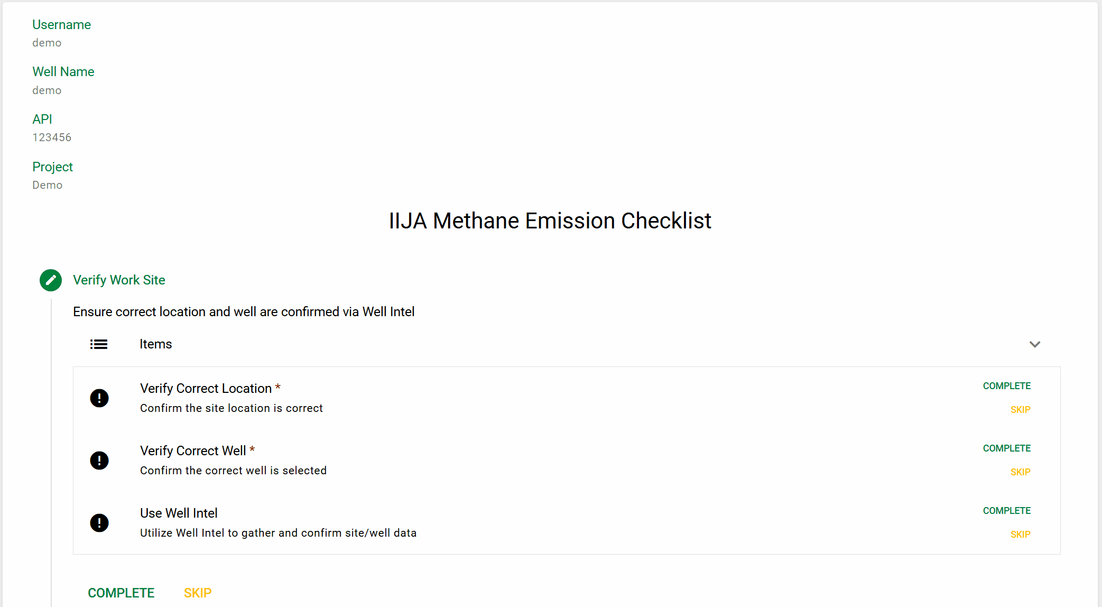Toggle the Items expansion header
This screenshot has width=1102, height=607.
567,344
